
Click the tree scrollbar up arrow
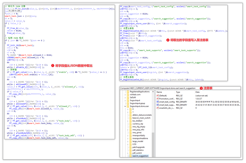[x=153, y=92]
